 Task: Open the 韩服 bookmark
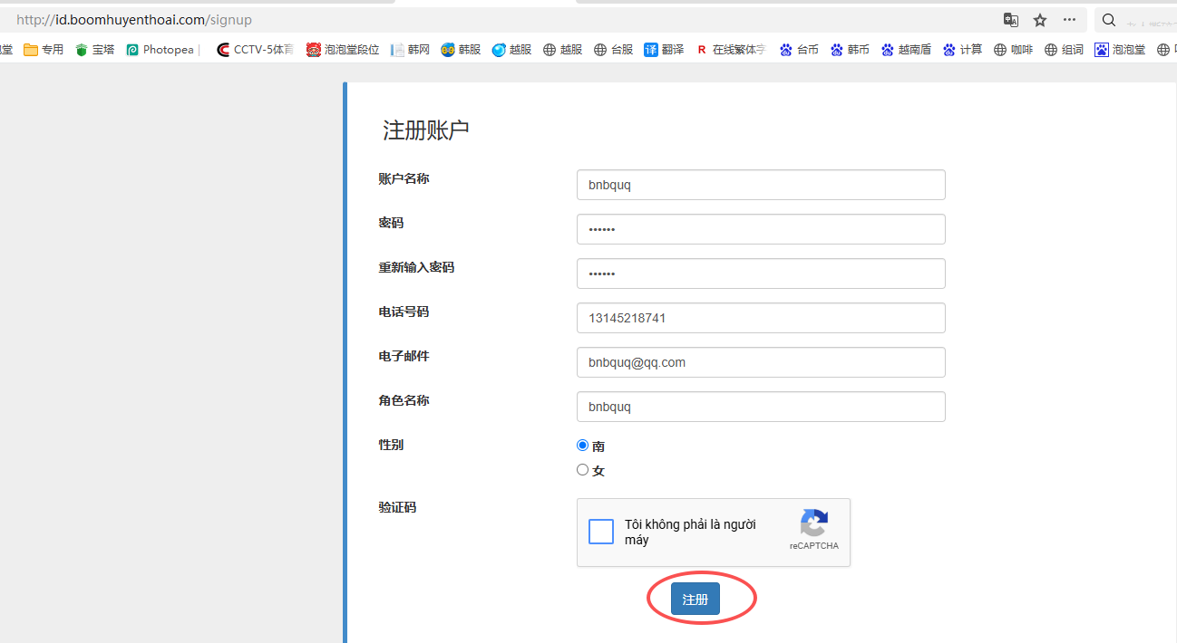(x=461, y=50)
